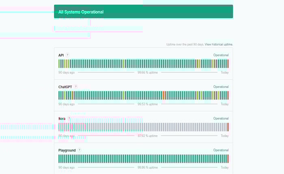Viewport: 284px width, 174px height.
Task: Click the Operational status beside Playground
Action: pos(221,150)
